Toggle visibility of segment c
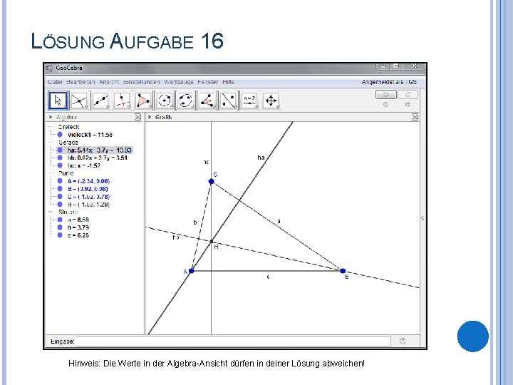Viewport: 513px width, 385px height. coord(60,235)
